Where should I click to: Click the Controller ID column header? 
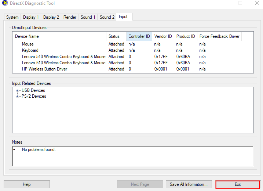click(139, 36)
